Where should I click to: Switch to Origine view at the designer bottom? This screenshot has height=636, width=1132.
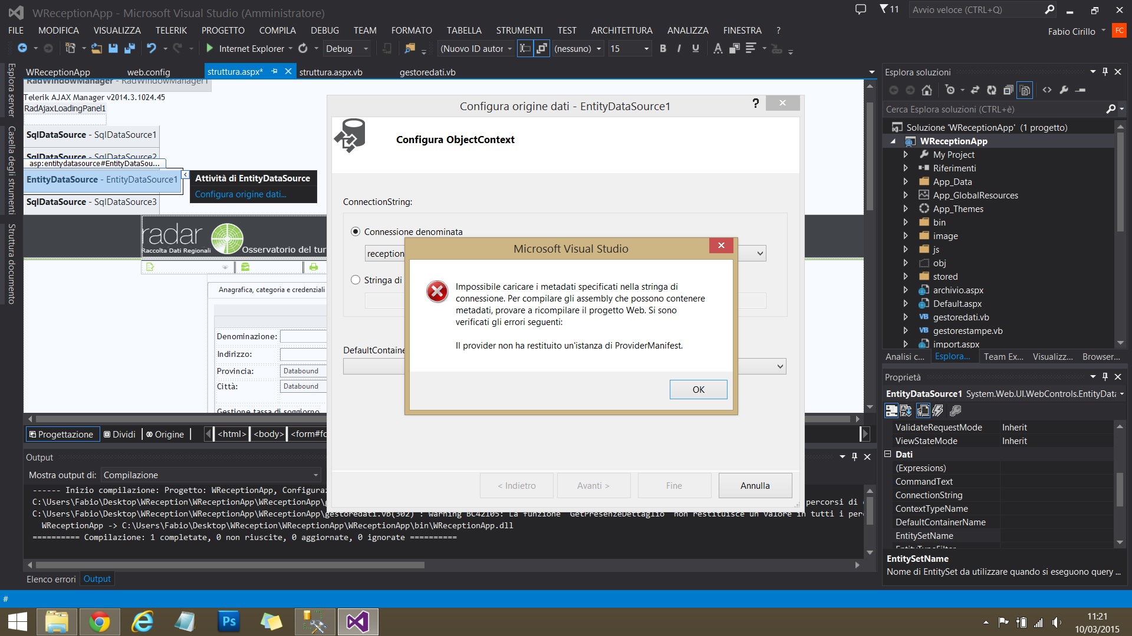coord(165,434)
